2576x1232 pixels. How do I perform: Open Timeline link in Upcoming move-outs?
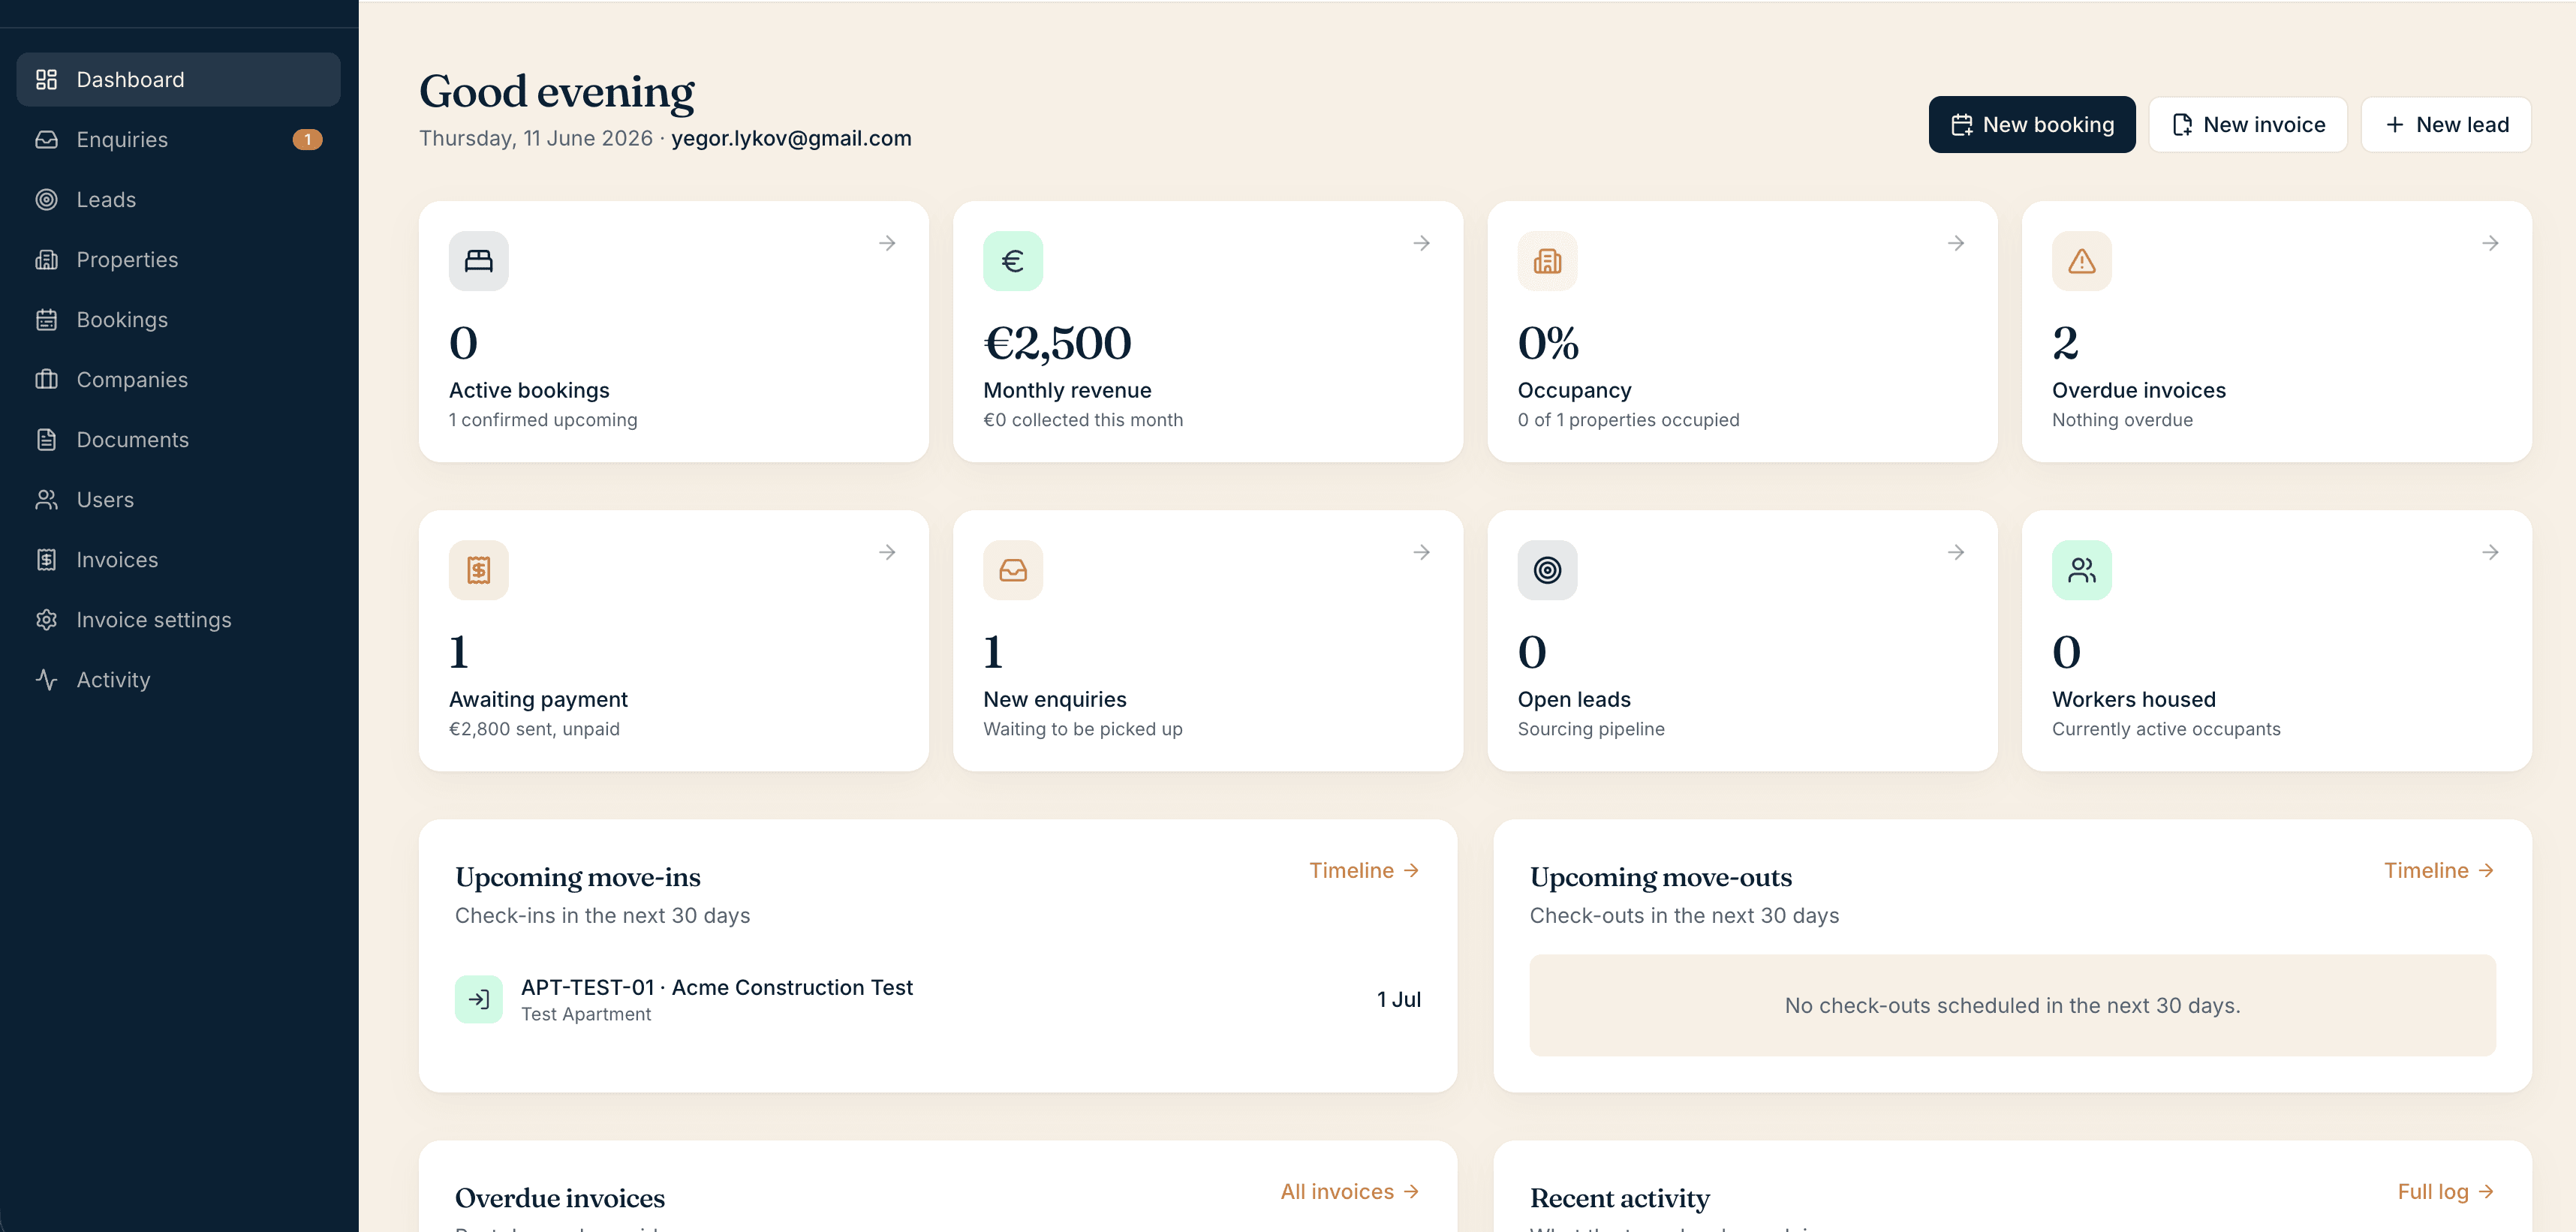2439,871
